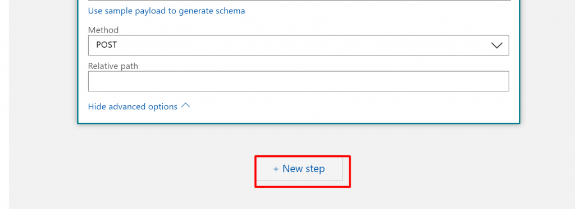Click the empty gray designer canvas

[440, 165]
